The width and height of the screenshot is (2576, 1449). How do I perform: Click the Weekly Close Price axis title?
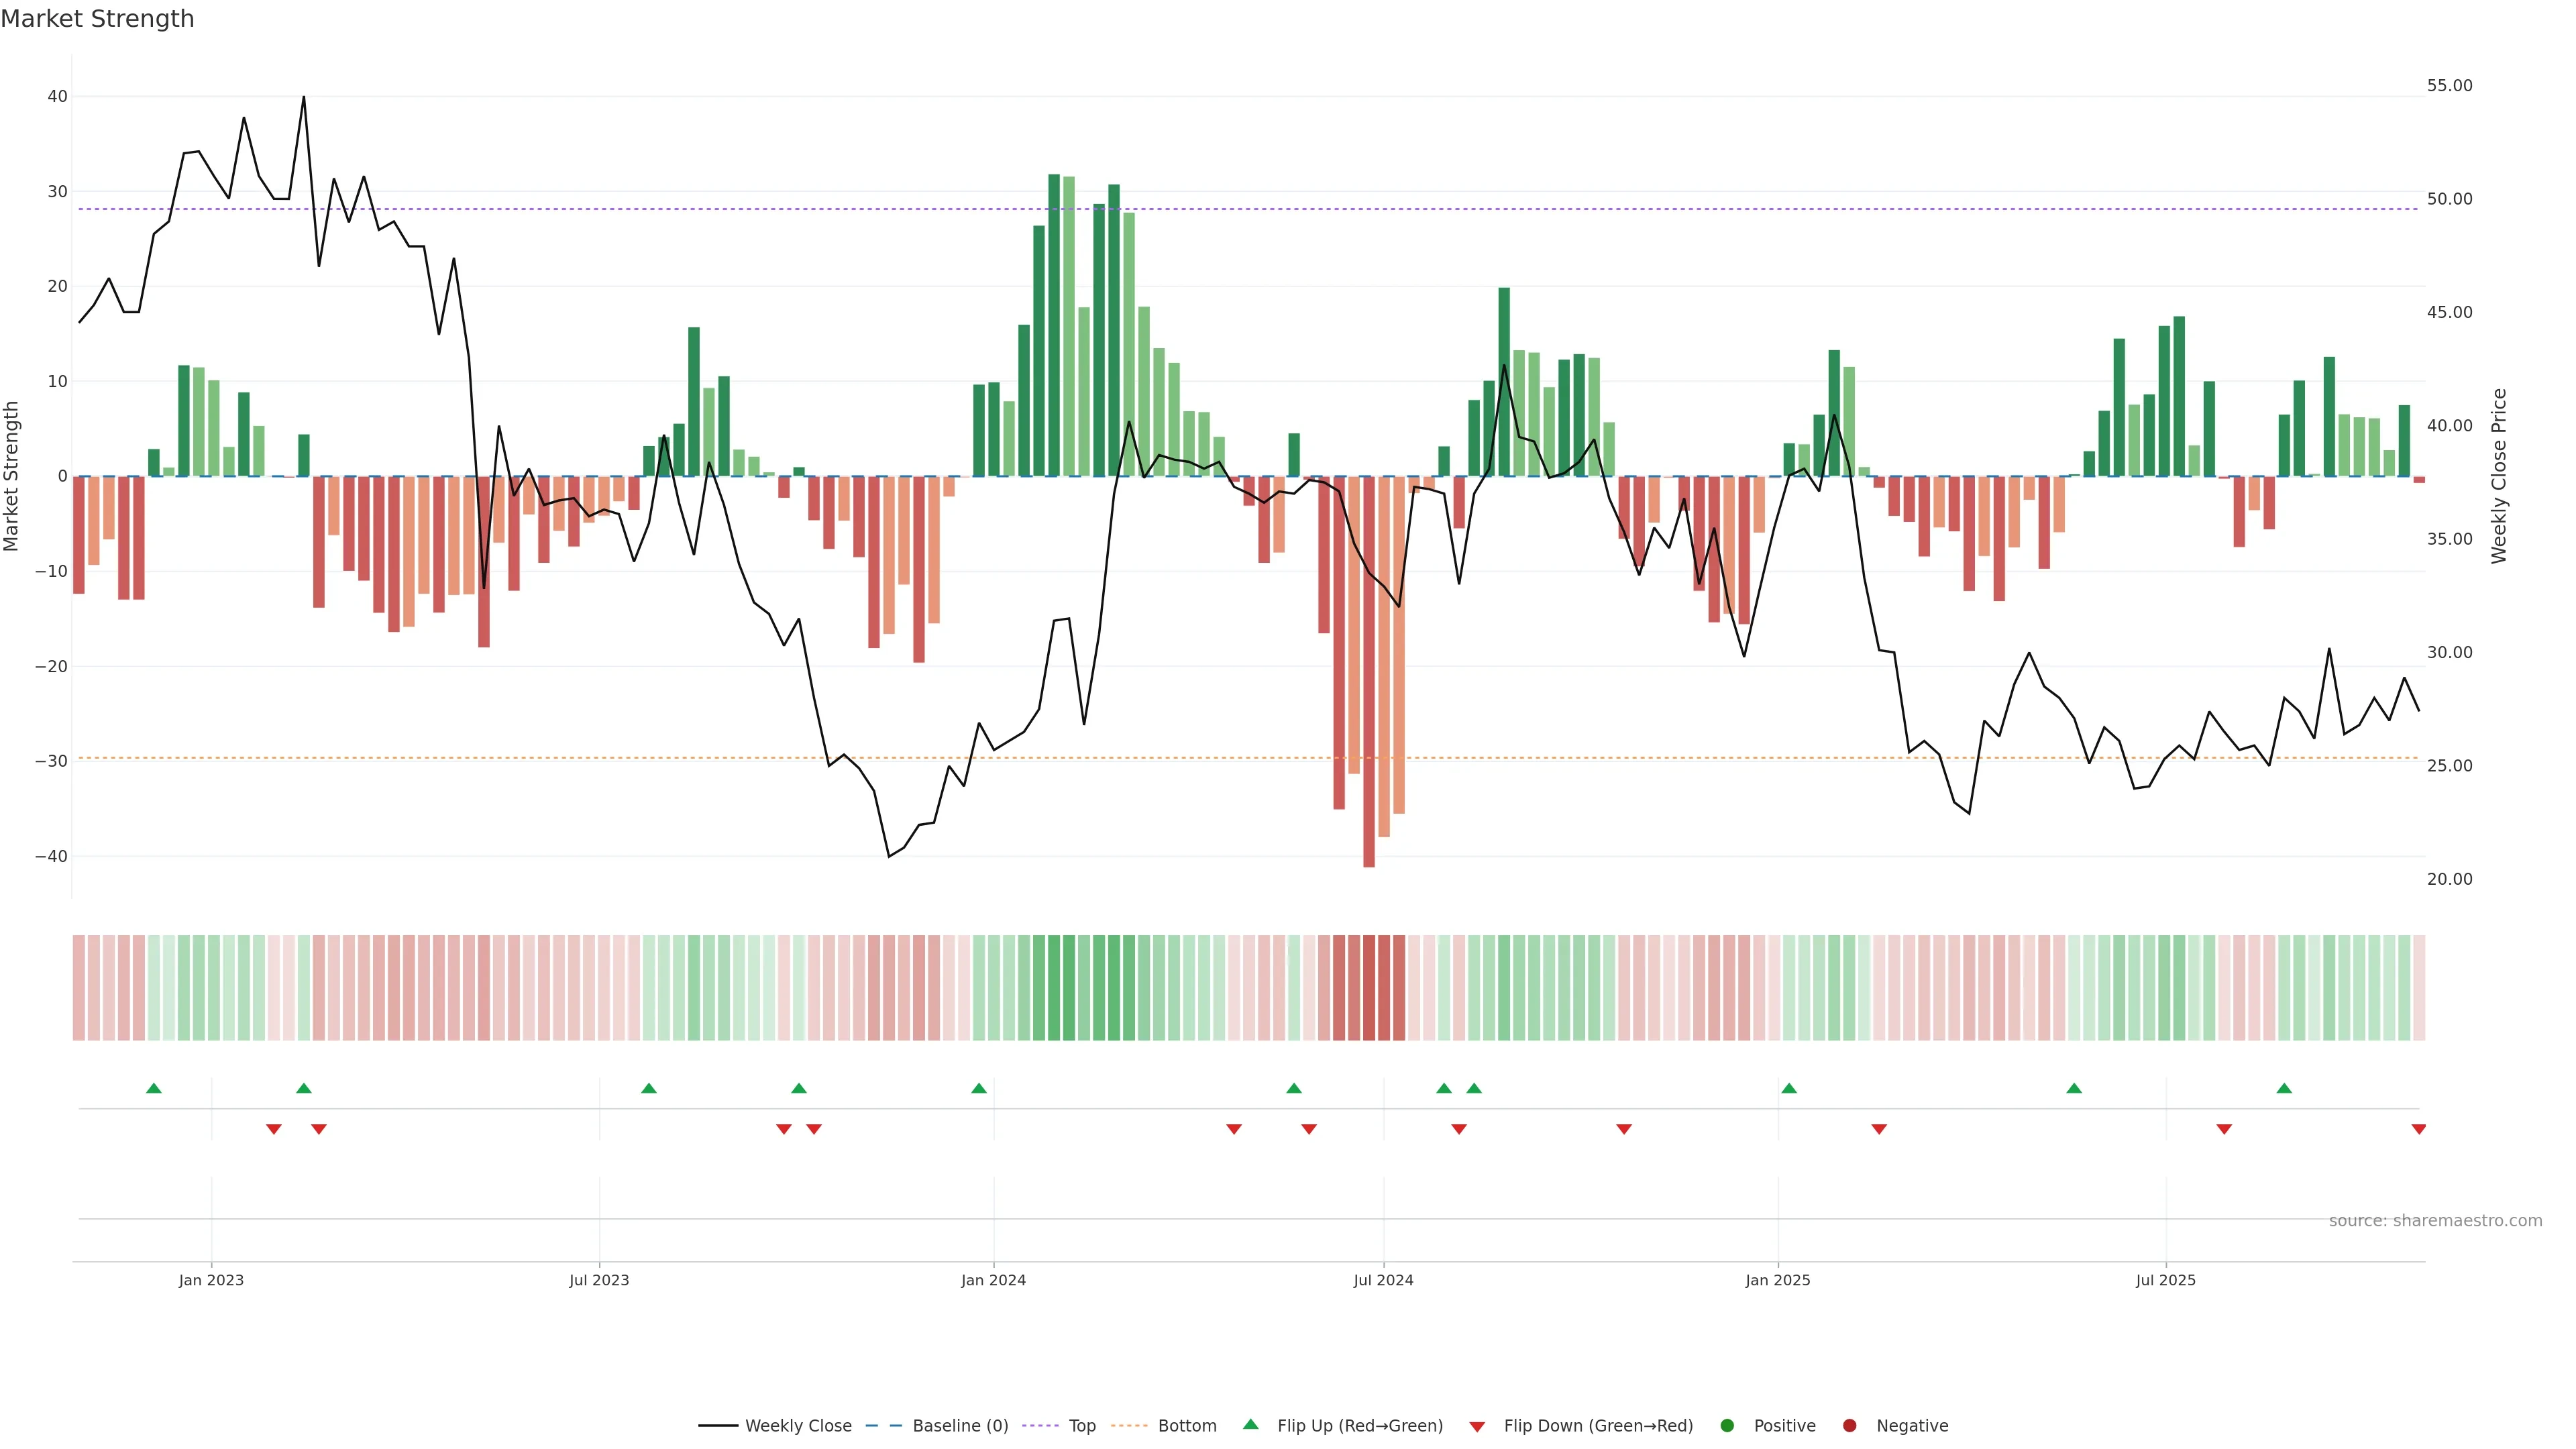pyautogui.click(x=2499, y=476)
